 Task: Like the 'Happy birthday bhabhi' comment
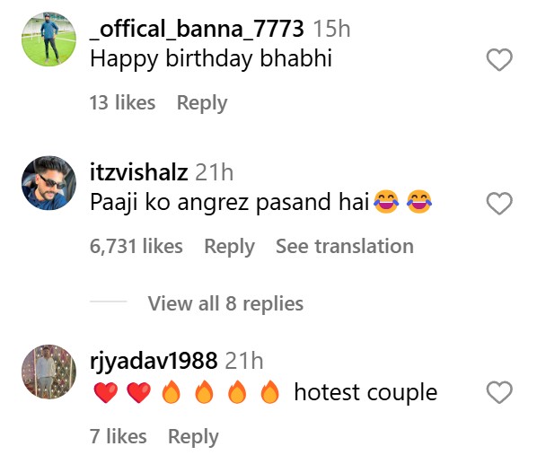pyautogui.click(x=499, y=59)
